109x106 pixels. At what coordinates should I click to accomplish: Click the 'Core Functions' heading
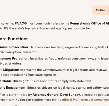pos(14,39)
